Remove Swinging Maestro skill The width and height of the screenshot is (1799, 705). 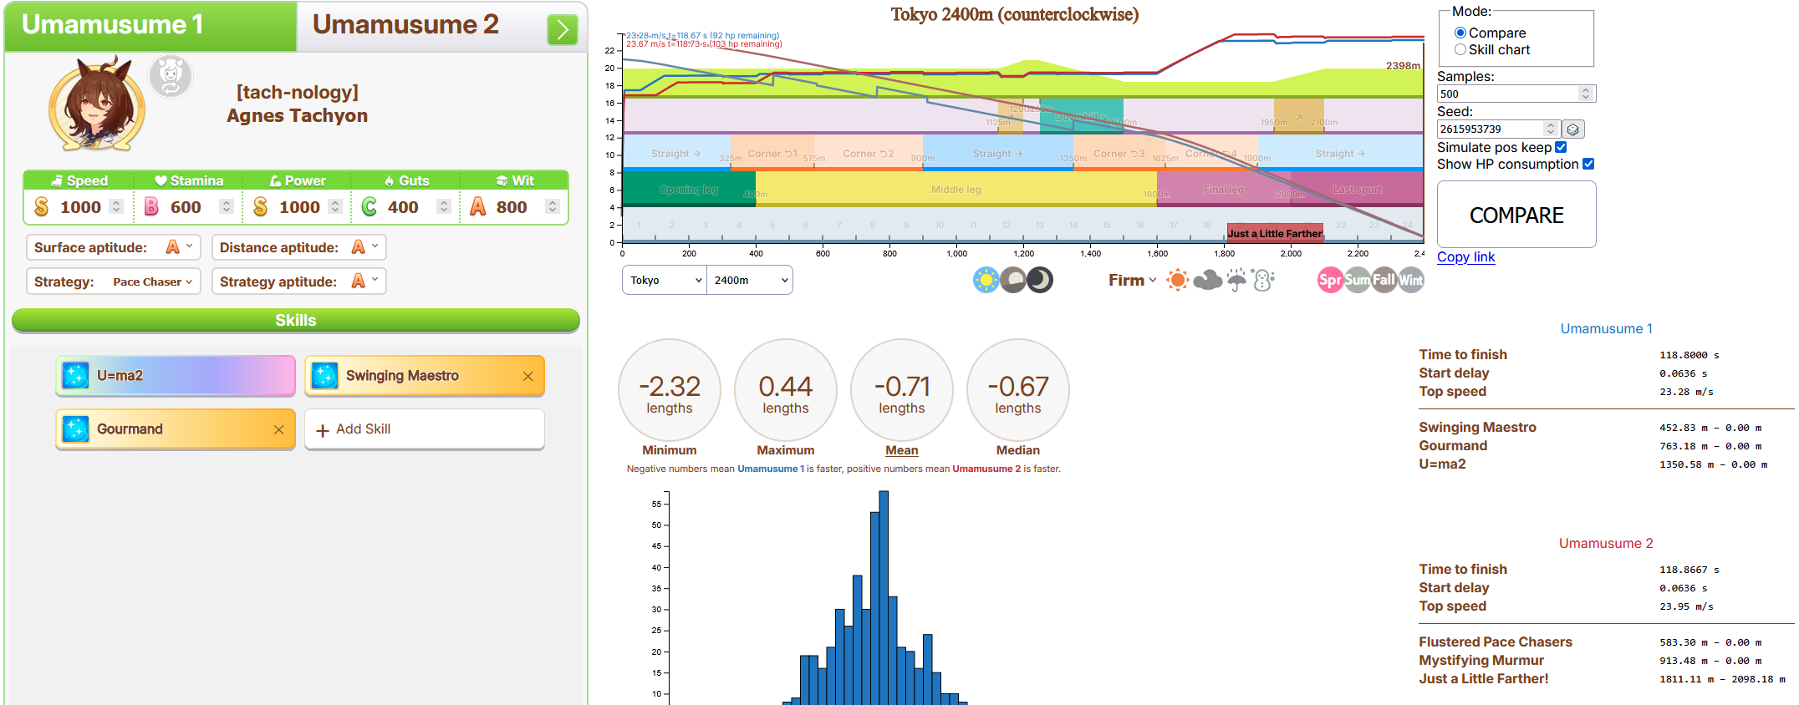(x=527, y=376)
